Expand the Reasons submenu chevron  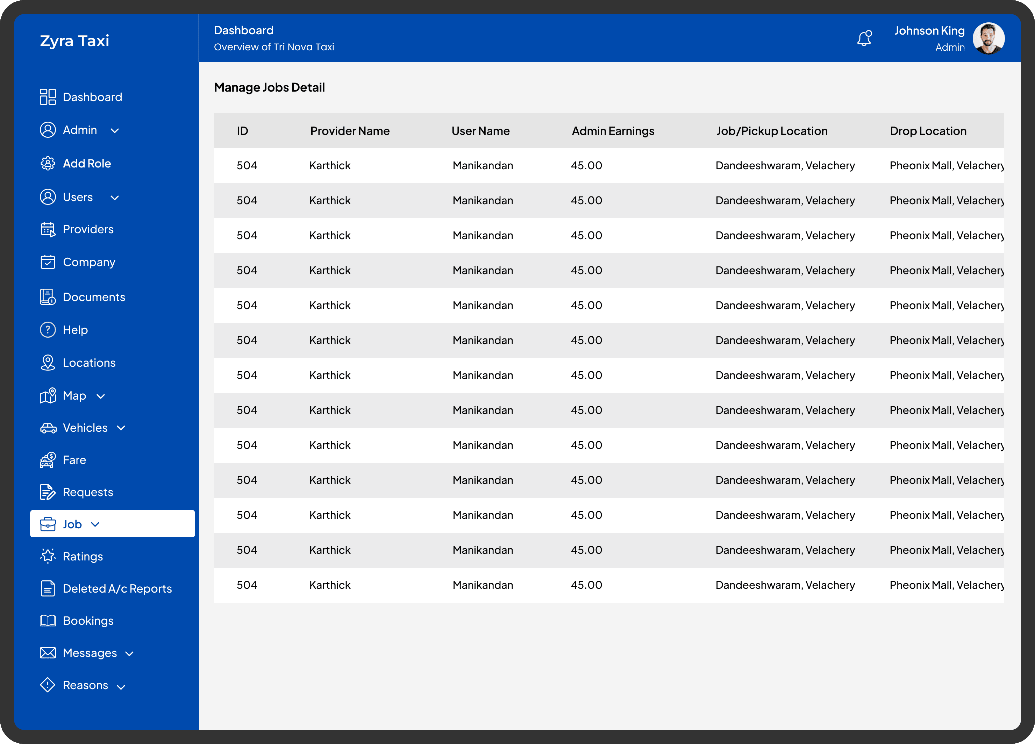(x=121, y=687)
